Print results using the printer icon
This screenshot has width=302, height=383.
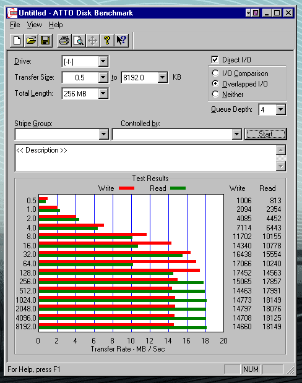[x=64, y=40]
